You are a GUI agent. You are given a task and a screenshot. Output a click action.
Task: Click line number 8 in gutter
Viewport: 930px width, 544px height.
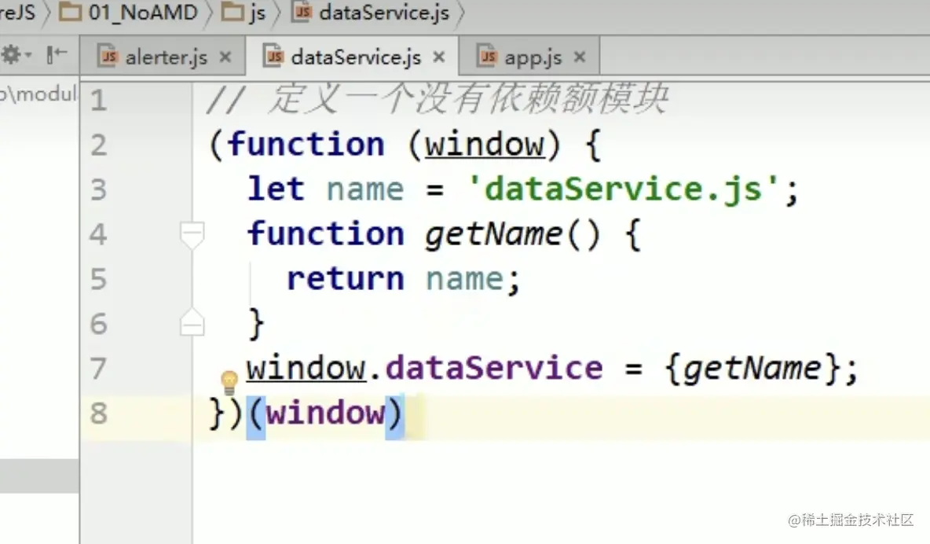pos(98,413)
